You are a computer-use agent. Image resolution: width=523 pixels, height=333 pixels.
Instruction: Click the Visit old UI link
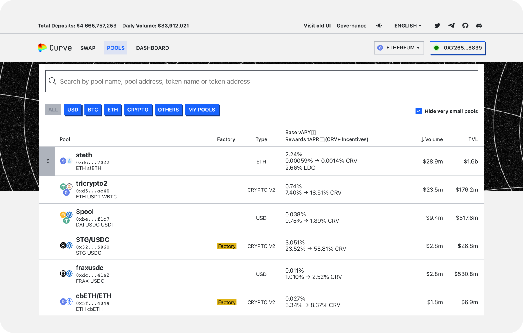click(317, 26)
